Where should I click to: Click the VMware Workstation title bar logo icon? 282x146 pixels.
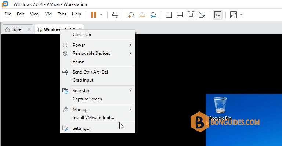pos(5,4)
